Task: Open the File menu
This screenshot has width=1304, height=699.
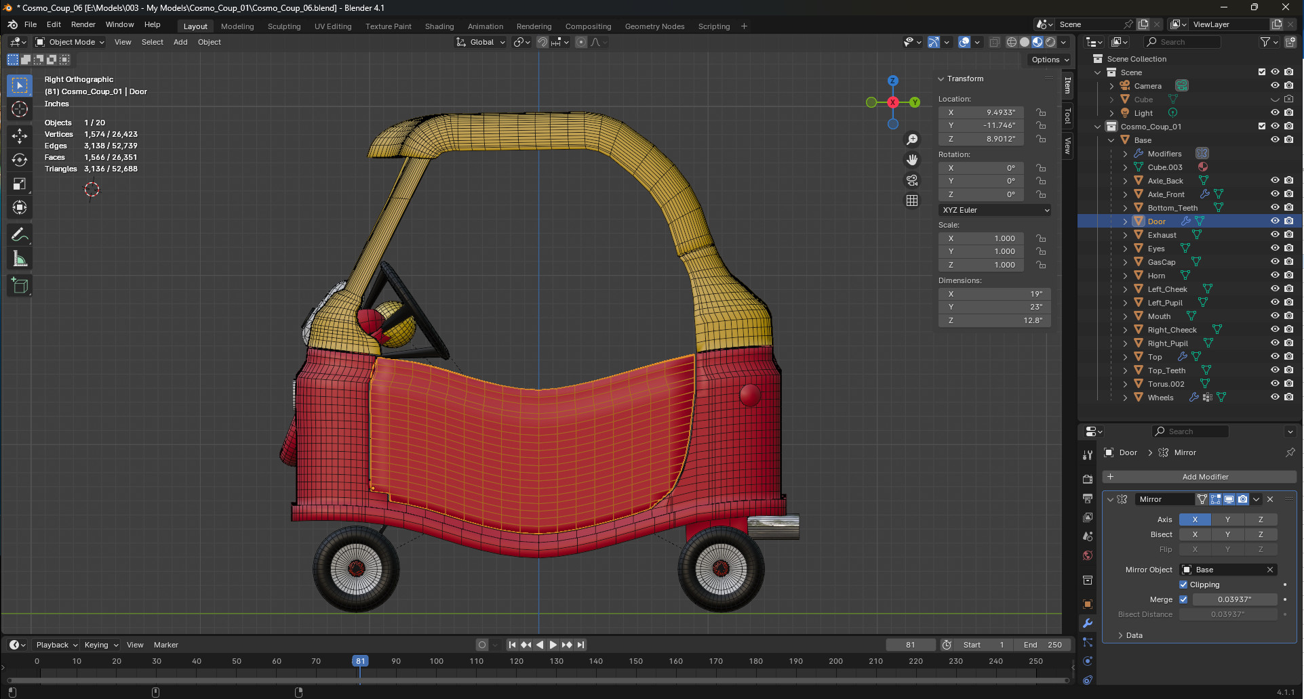Action: coord(31,24)
